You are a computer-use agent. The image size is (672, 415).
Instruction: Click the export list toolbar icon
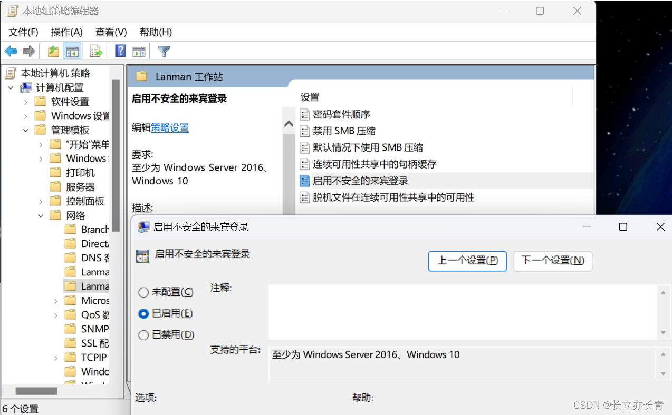point(95,51)
